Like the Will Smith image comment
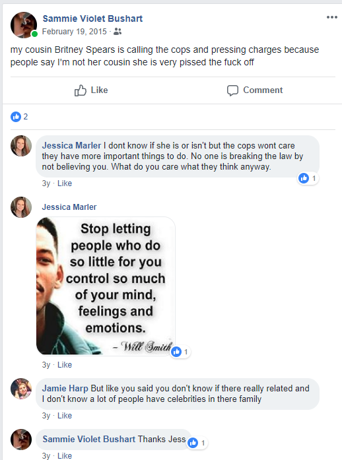342x460 pixels. tap(65, 365)
